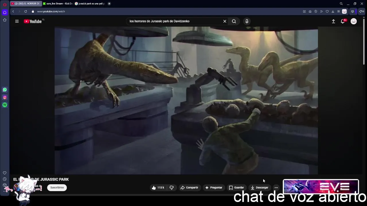Start voice search microphone
Image resolution: width=367 pixels, height=206 pixels.
(x=247, y=21)
